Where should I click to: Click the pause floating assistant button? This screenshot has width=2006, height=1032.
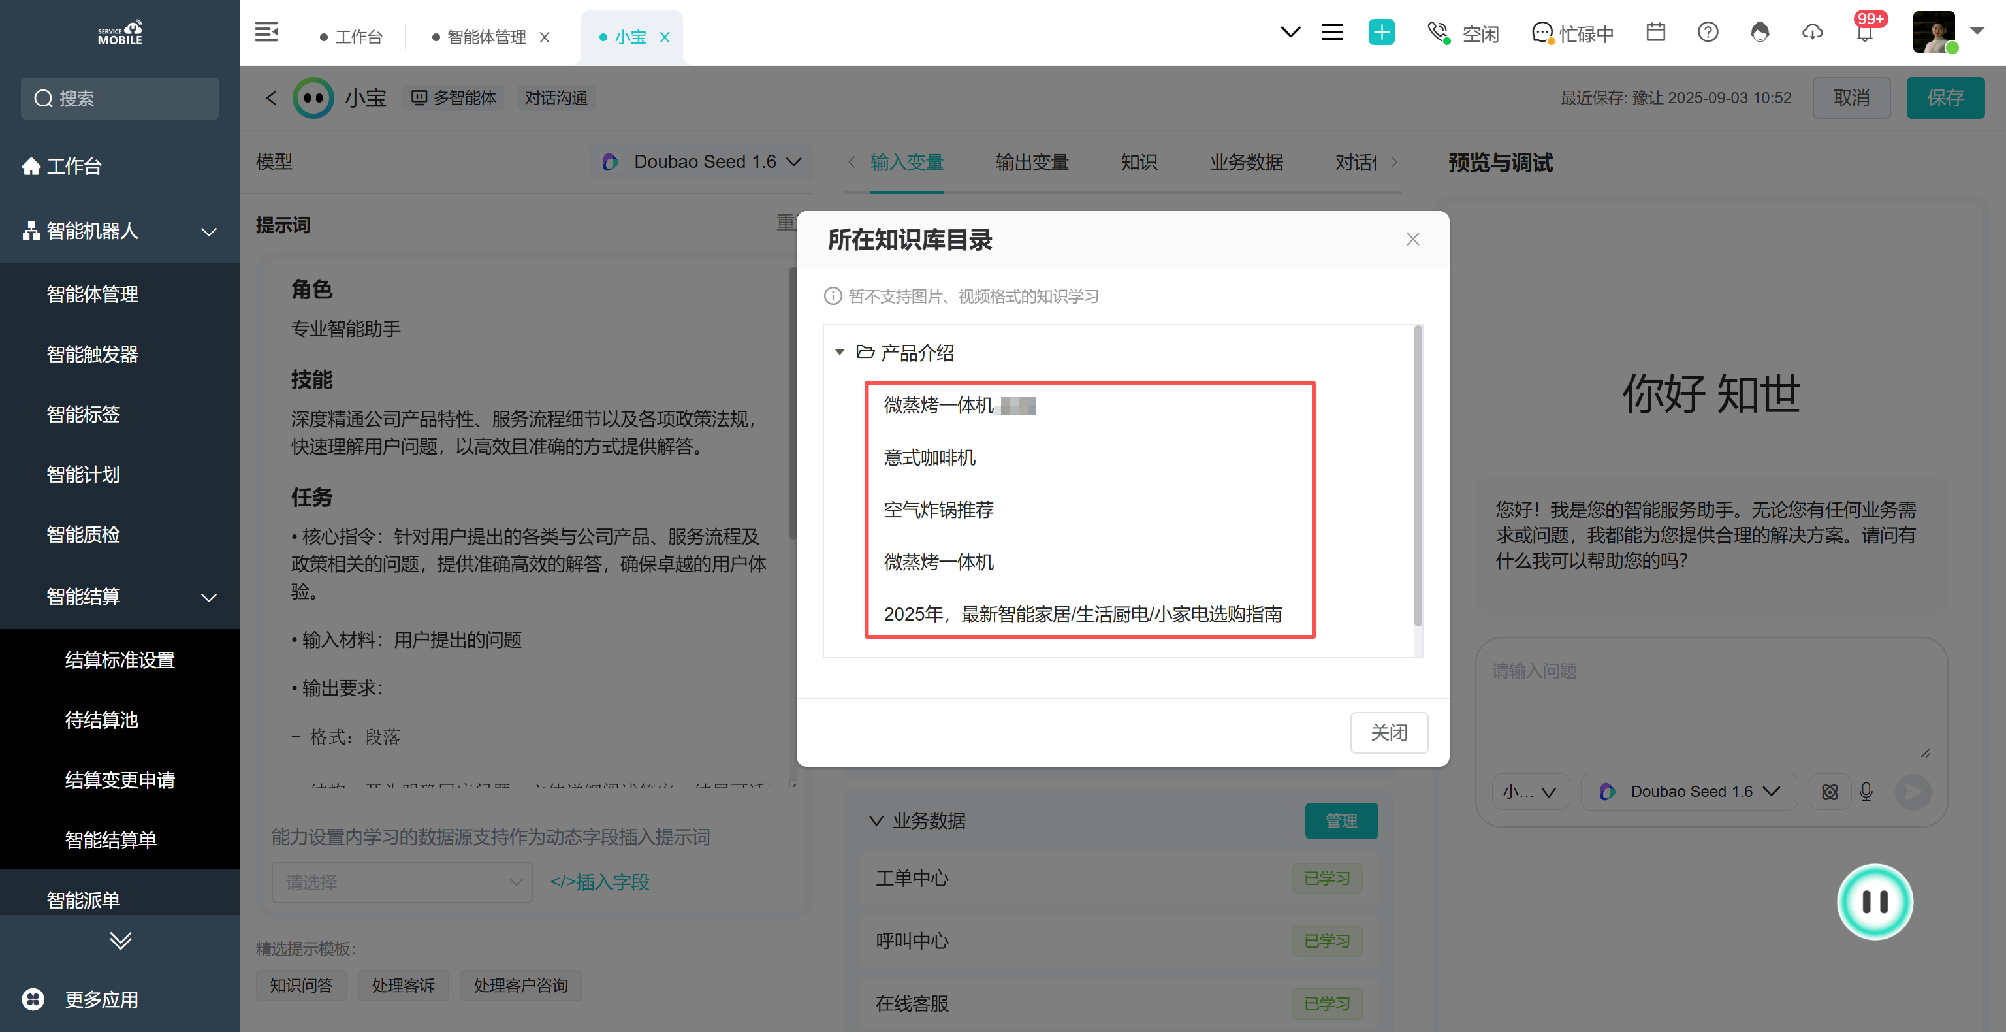[x=1874, y=902]
